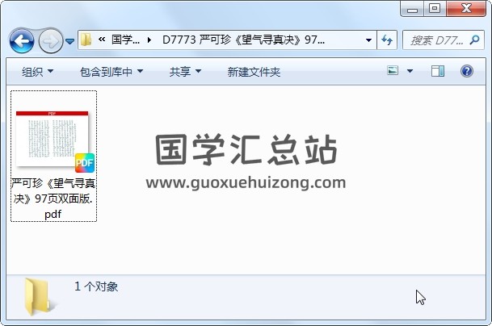492x326 pixels.
Task: Select the D7773 严可珍 folder breadcrumb
Action: (243, 40)
